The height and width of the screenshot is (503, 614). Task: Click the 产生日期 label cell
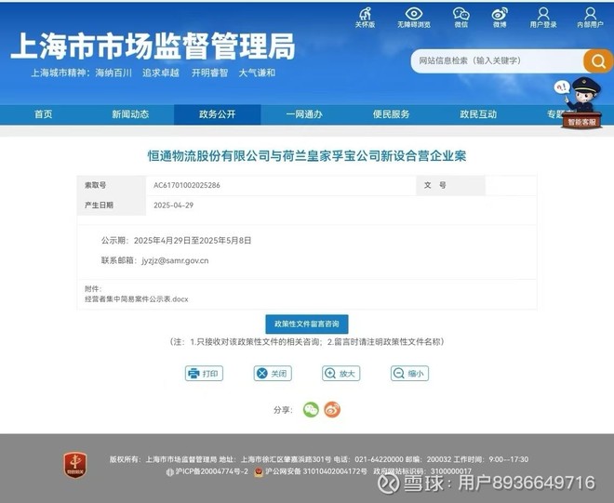point(112,205)
